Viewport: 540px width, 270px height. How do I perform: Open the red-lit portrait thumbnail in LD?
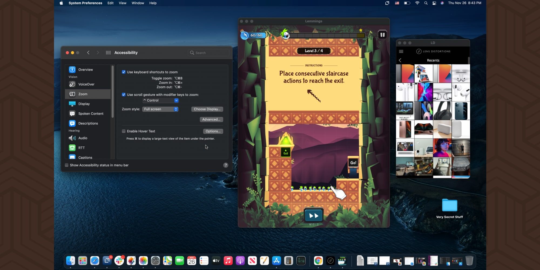click(442, 148)
